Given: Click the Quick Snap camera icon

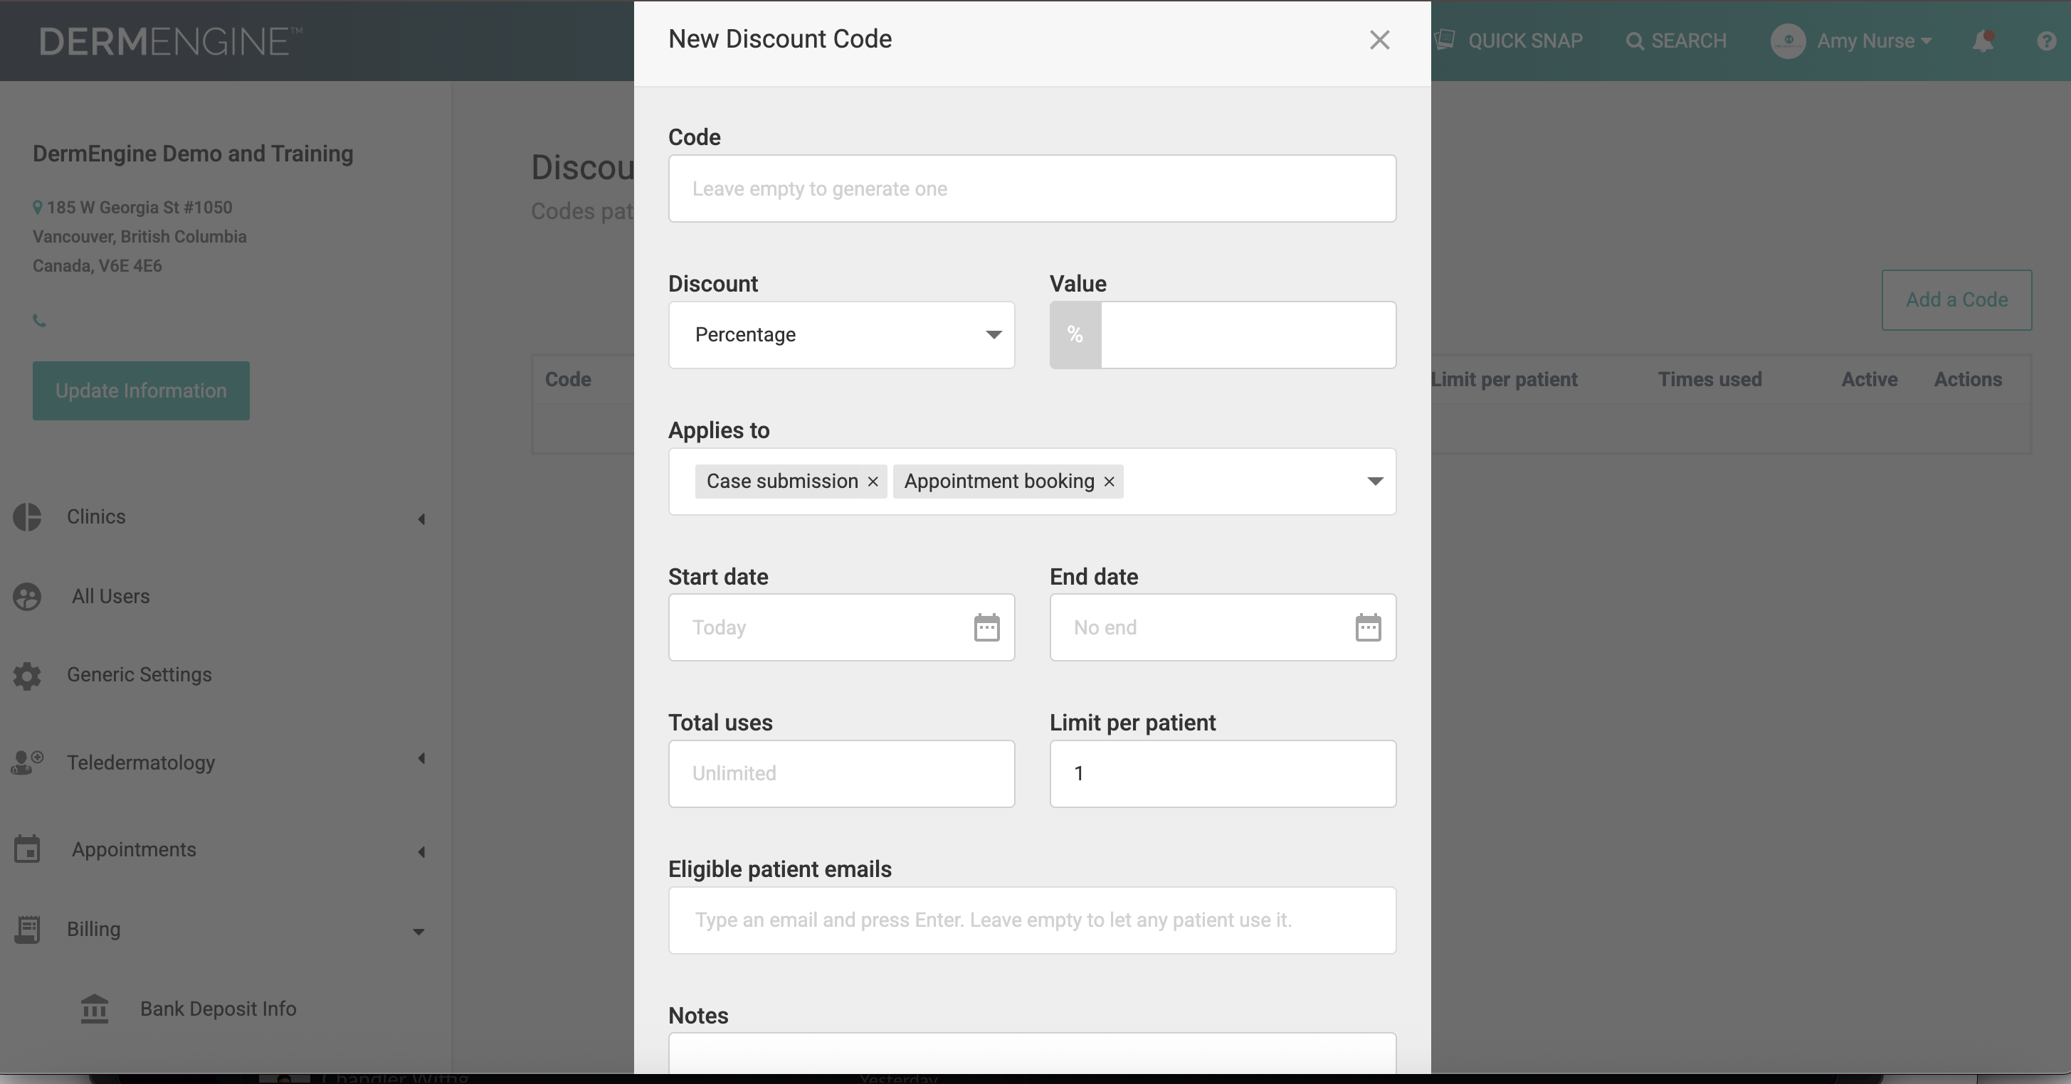Looking at the screenshot, I should [1445, 40].
